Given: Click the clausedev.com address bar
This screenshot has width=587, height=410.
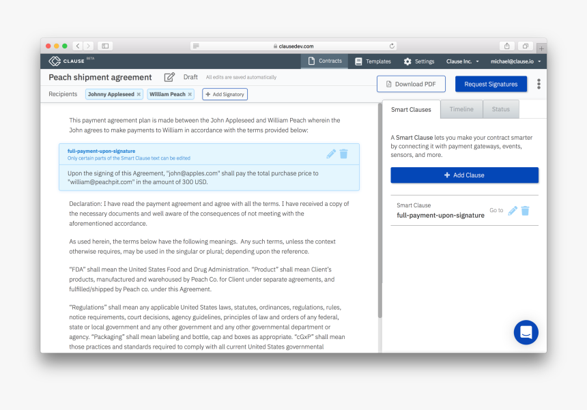Looking at the screenshot, I should (x=293, y=46).
